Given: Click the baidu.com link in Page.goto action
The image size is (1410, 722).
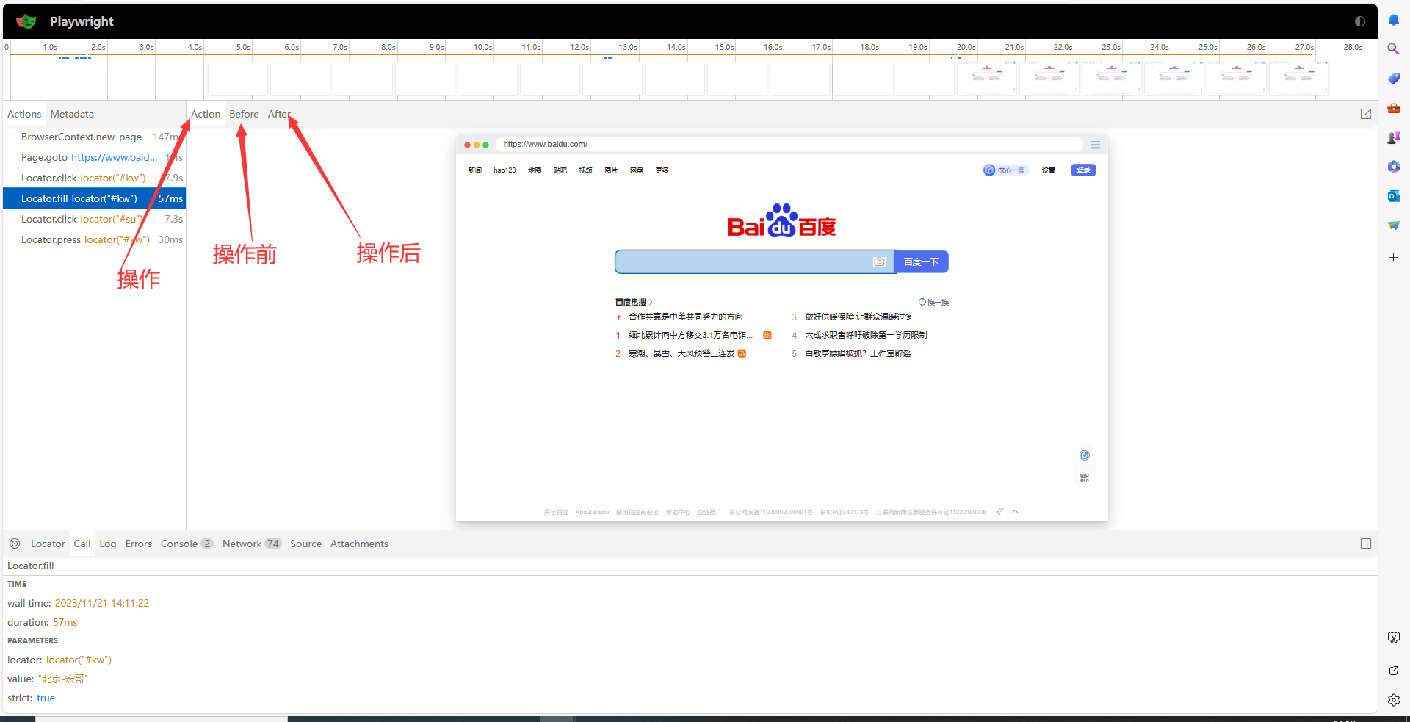Looking at the screenshot, I should click(x=114, y=157).
